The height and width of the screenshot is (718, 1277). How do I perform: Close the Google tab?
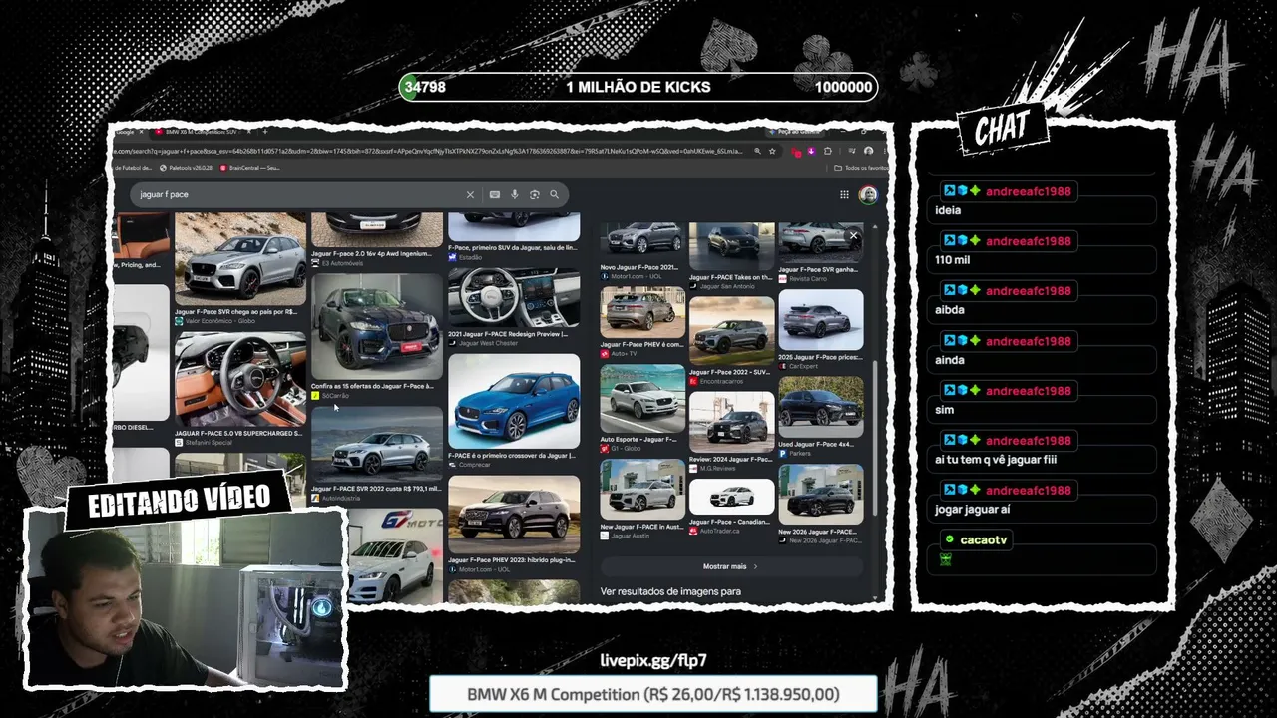pyautogui.click(x=141, y=132)
